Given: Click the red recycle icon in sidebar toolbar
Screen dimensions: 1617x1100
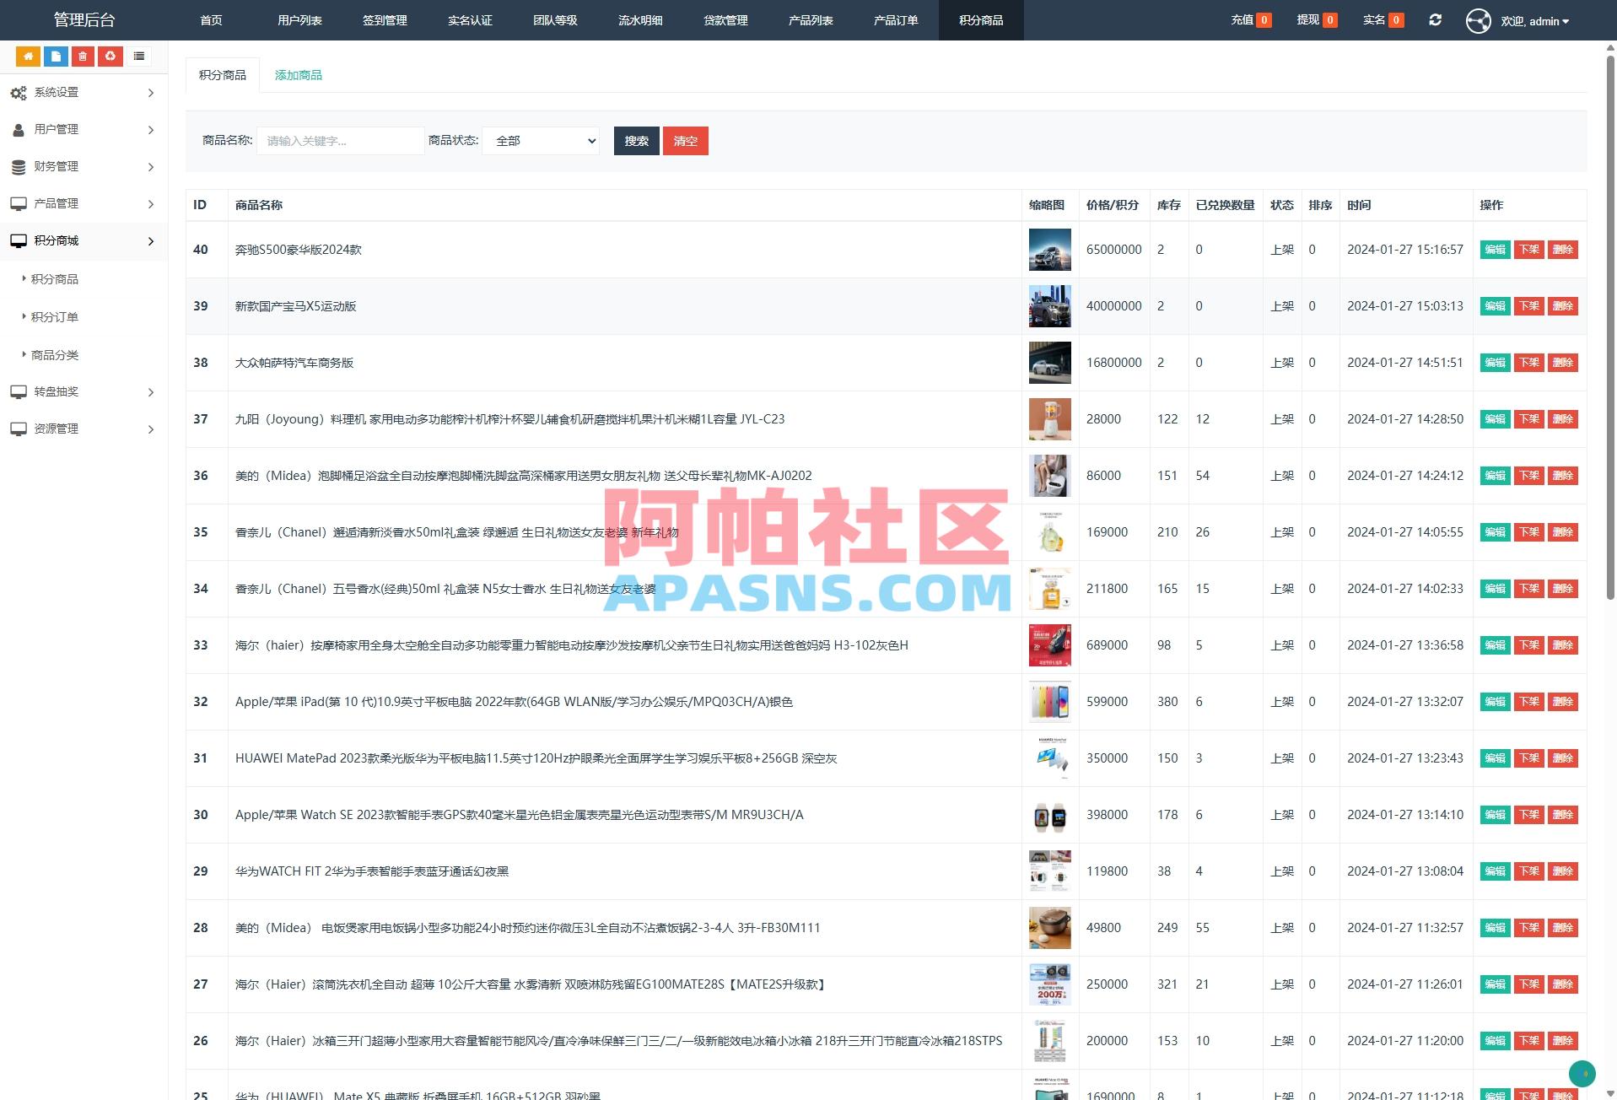Looking at the screenshot, I should coord(110,57).
